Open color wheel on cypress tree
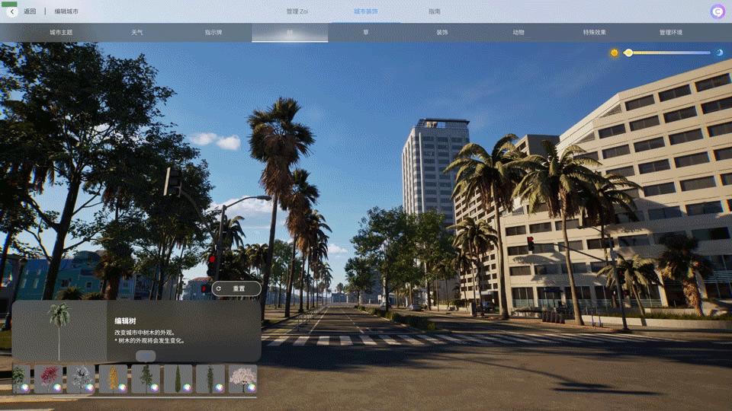 (x=187, y=387)
